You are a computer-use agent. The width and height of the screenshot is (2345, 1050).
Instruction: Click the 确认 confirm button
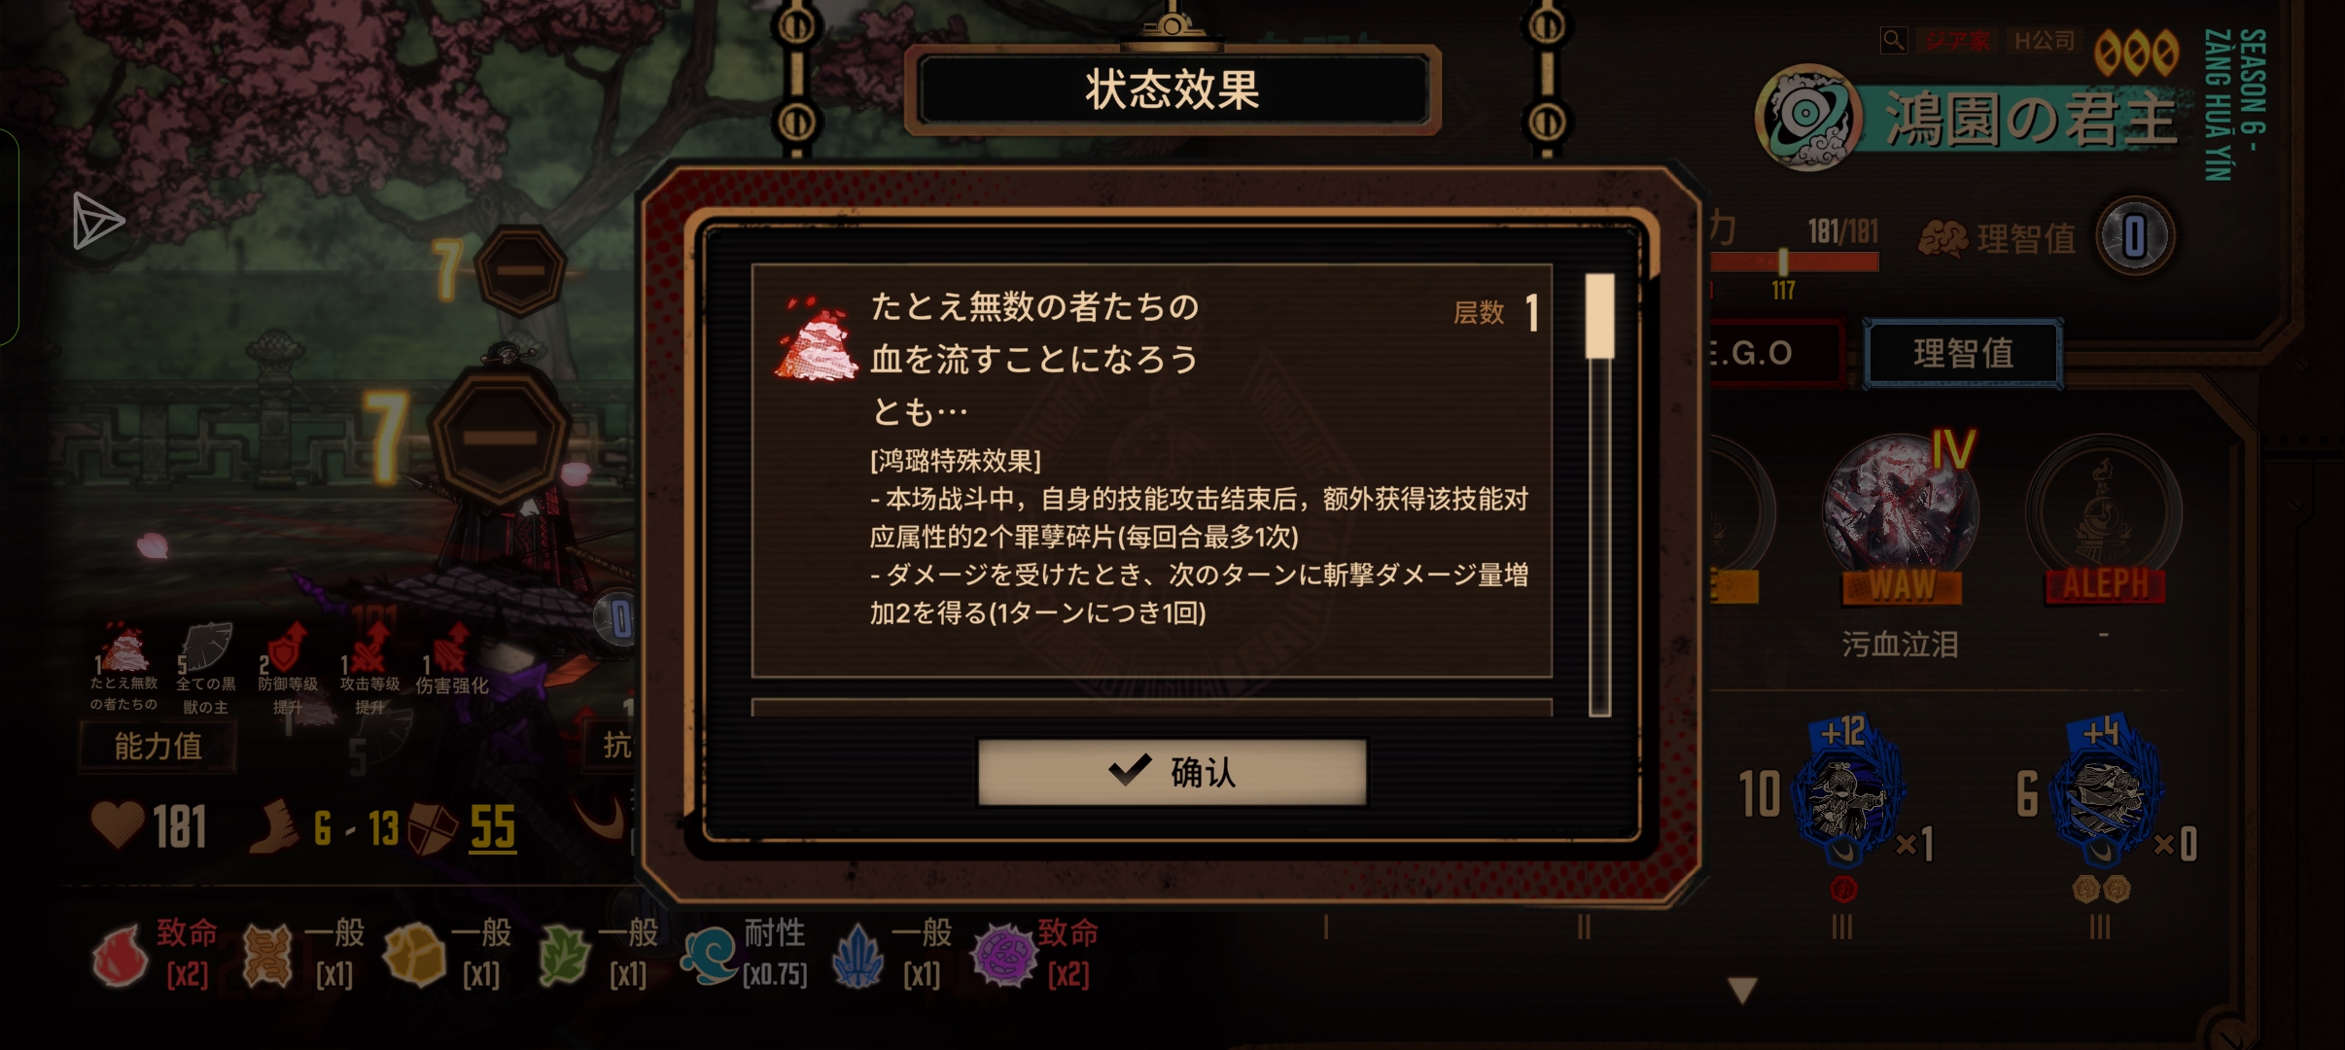click(x=1172, y=772)
